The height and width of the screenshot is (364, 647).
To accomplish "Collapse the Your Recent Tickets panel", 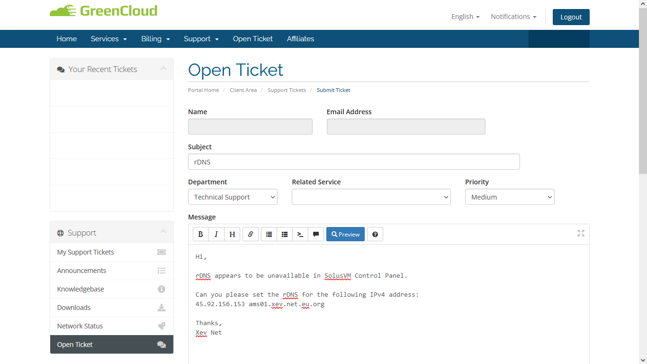I will pyautogui.click(x=163, y=69).
